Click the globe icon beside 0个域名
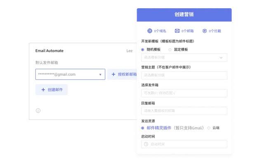Screen dimensions: 264x165 click(x=150, y=31)
